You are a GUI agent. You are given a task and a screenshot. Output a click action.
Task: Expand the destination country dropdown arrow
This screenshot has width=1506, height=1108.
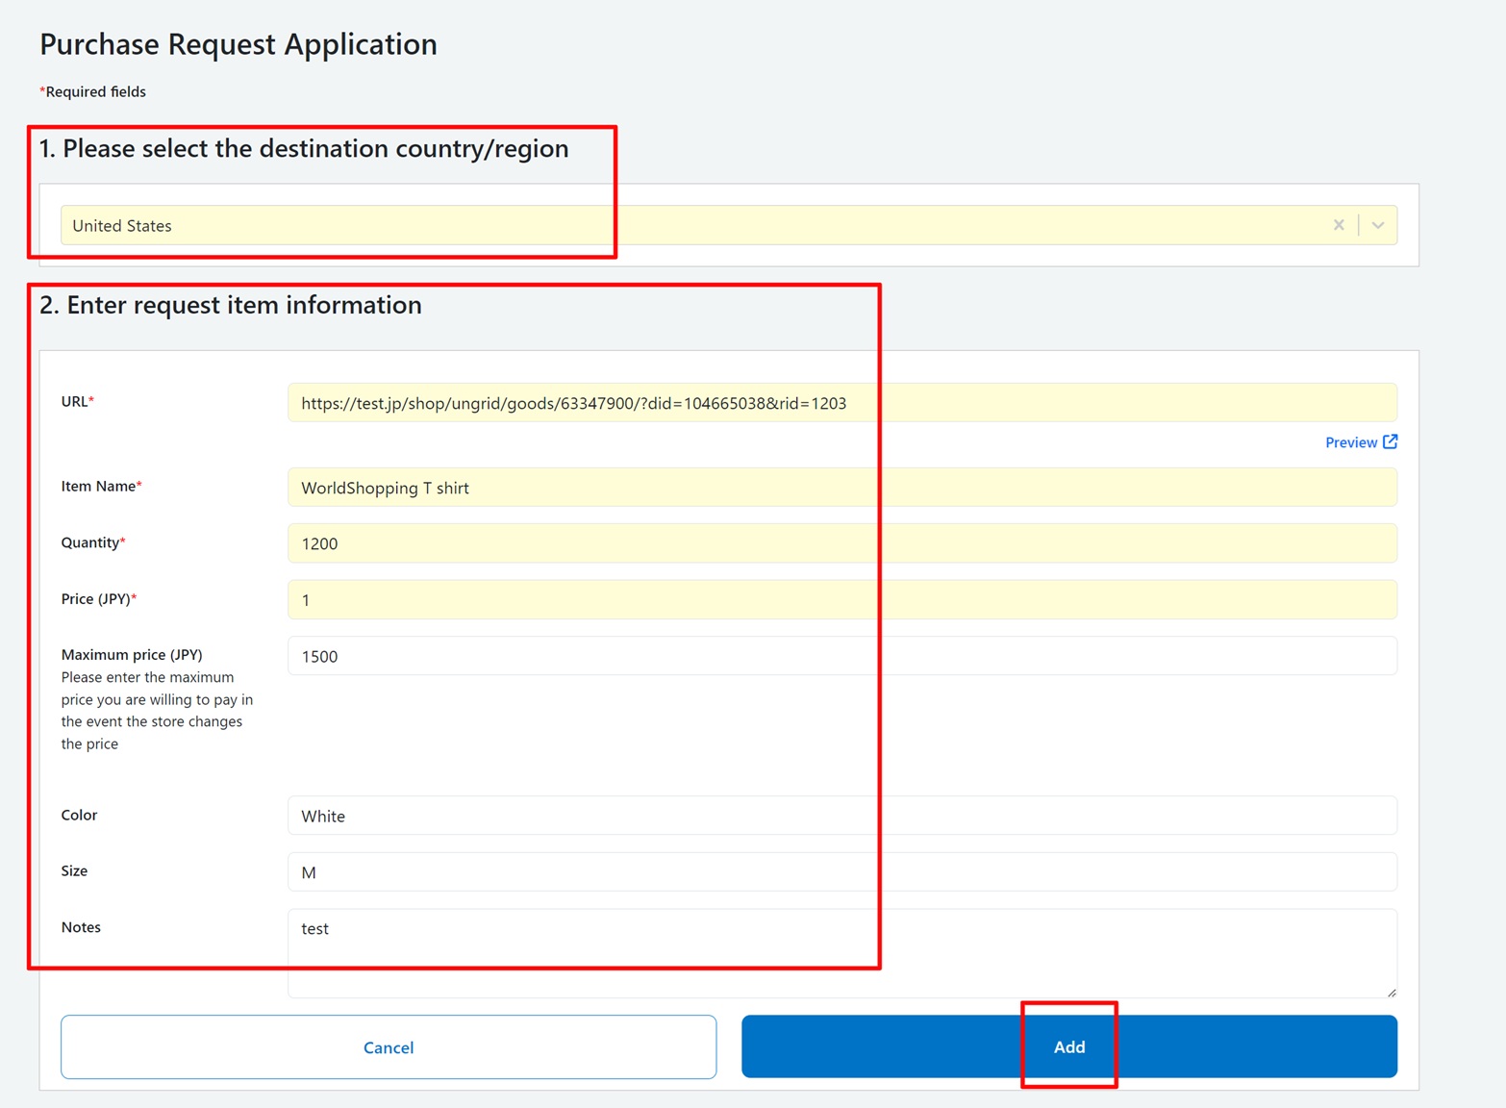click(1378, 225)
